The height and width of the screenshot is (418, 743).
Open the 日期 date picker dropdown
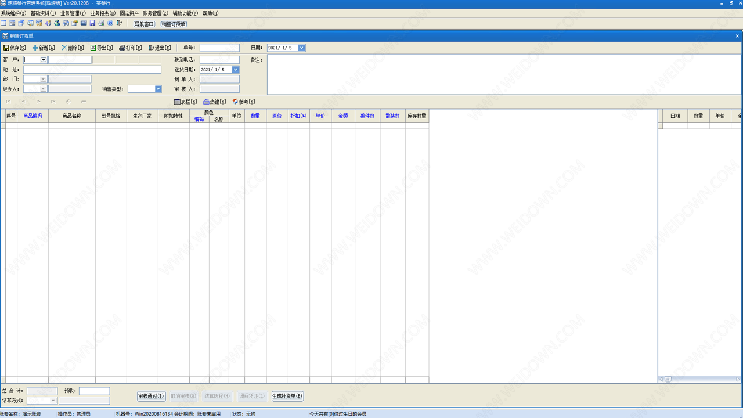point(302,48)
